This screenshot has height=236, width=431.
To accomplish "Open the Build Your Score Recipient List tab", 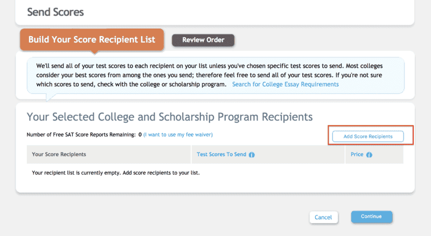I will [92, 40].
